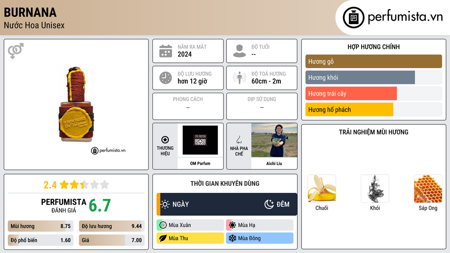Click the moon icon next to Đêm

(x=269, y=204)
